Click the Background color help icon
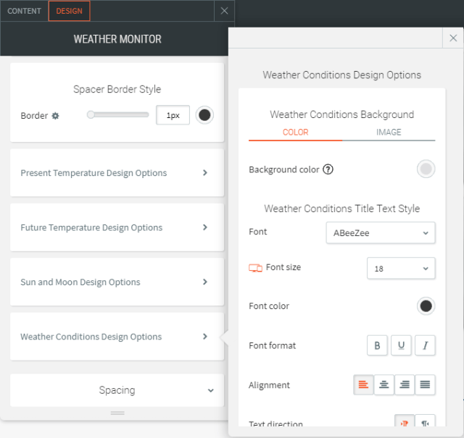 point(328,169)
